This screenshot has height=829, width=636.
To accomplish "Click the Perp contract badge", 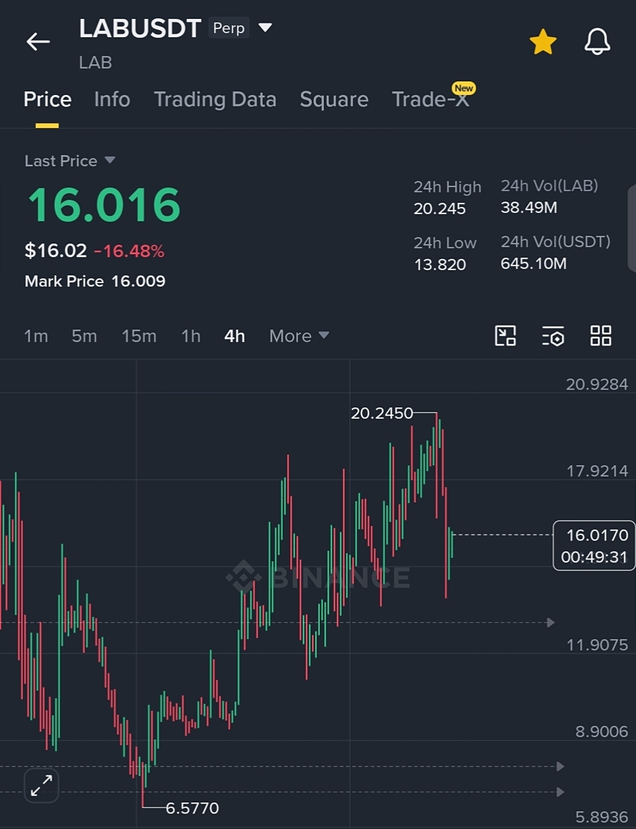I will 229,28.
